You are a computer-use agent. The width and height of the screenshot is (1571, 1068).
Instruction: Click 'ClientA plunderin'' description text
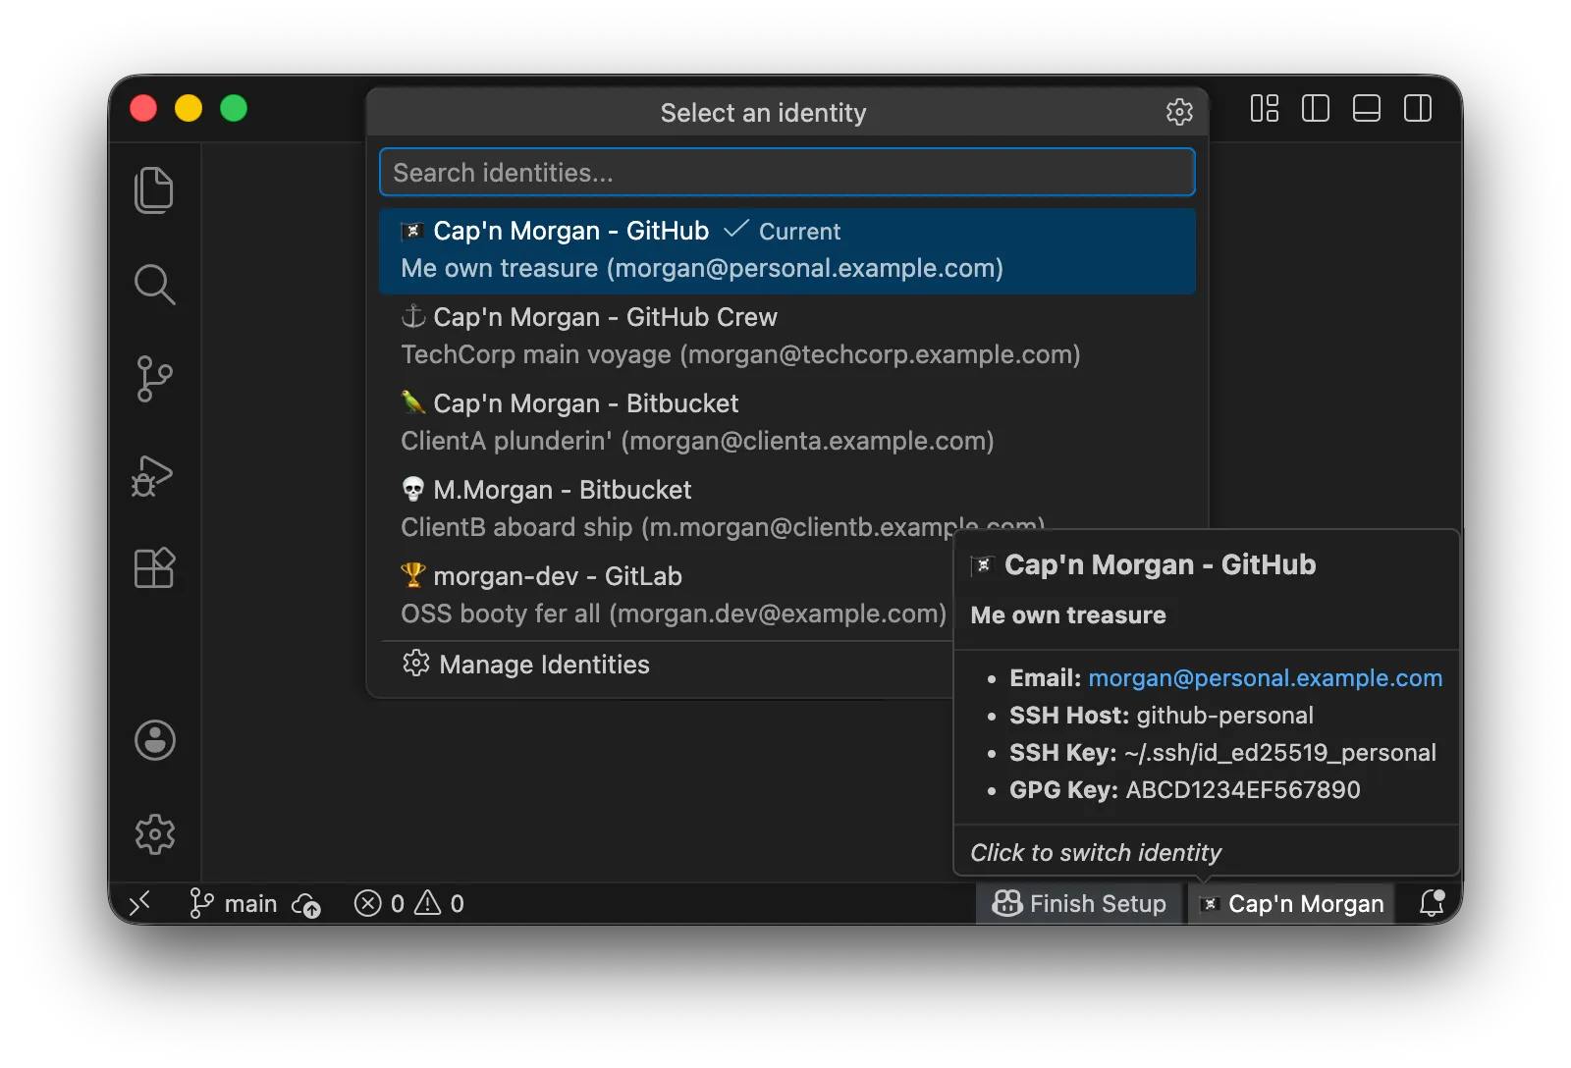[x=507, y=441]
